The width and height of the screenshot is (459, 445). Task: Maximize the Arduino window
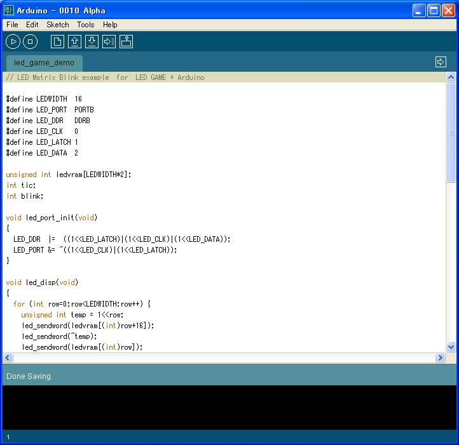434,11
